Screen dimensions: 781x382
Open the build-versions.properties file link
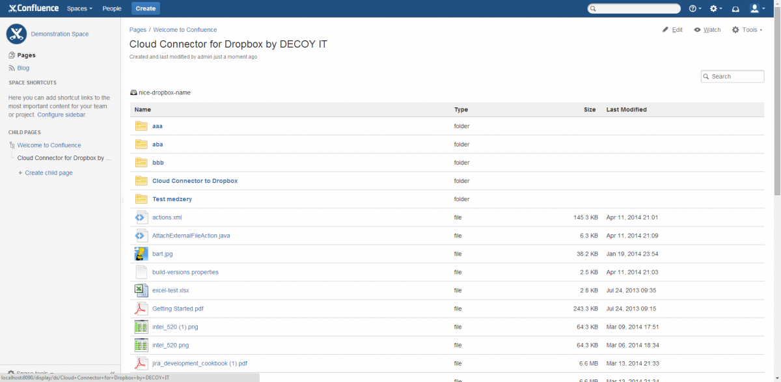pos(185,272)
